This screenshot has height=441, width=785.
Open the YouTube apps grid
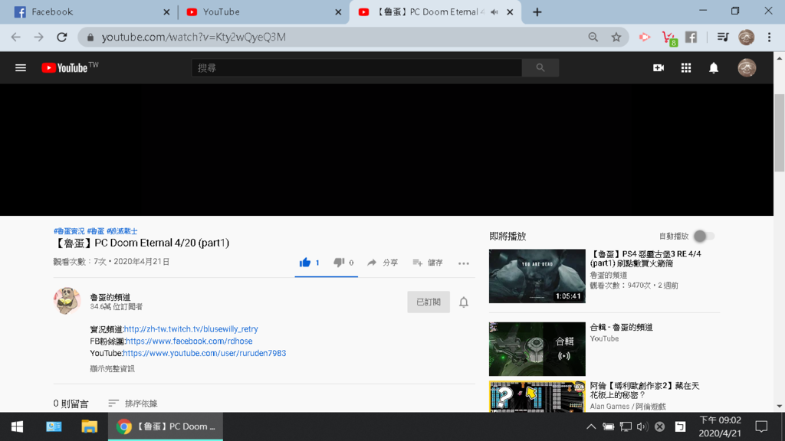[x=686, y=67]
